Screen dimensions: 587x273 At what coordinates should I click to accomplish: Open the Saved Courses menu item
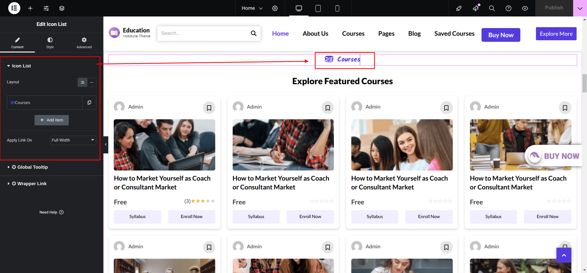pyautogui.click(x=455, y=34)
